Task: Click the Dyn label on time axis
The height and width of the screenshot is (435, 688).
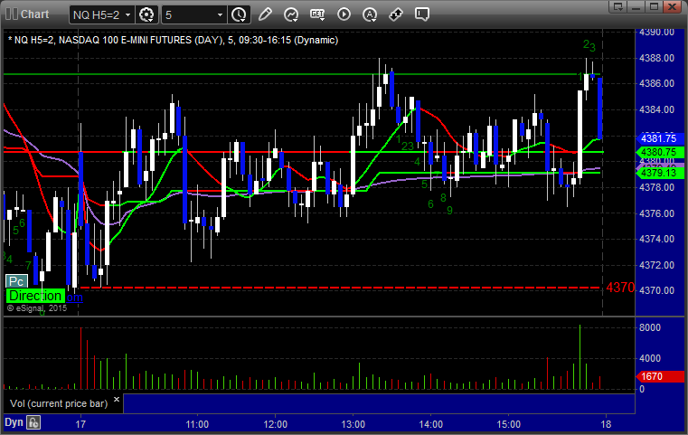Action: [14, 422]
